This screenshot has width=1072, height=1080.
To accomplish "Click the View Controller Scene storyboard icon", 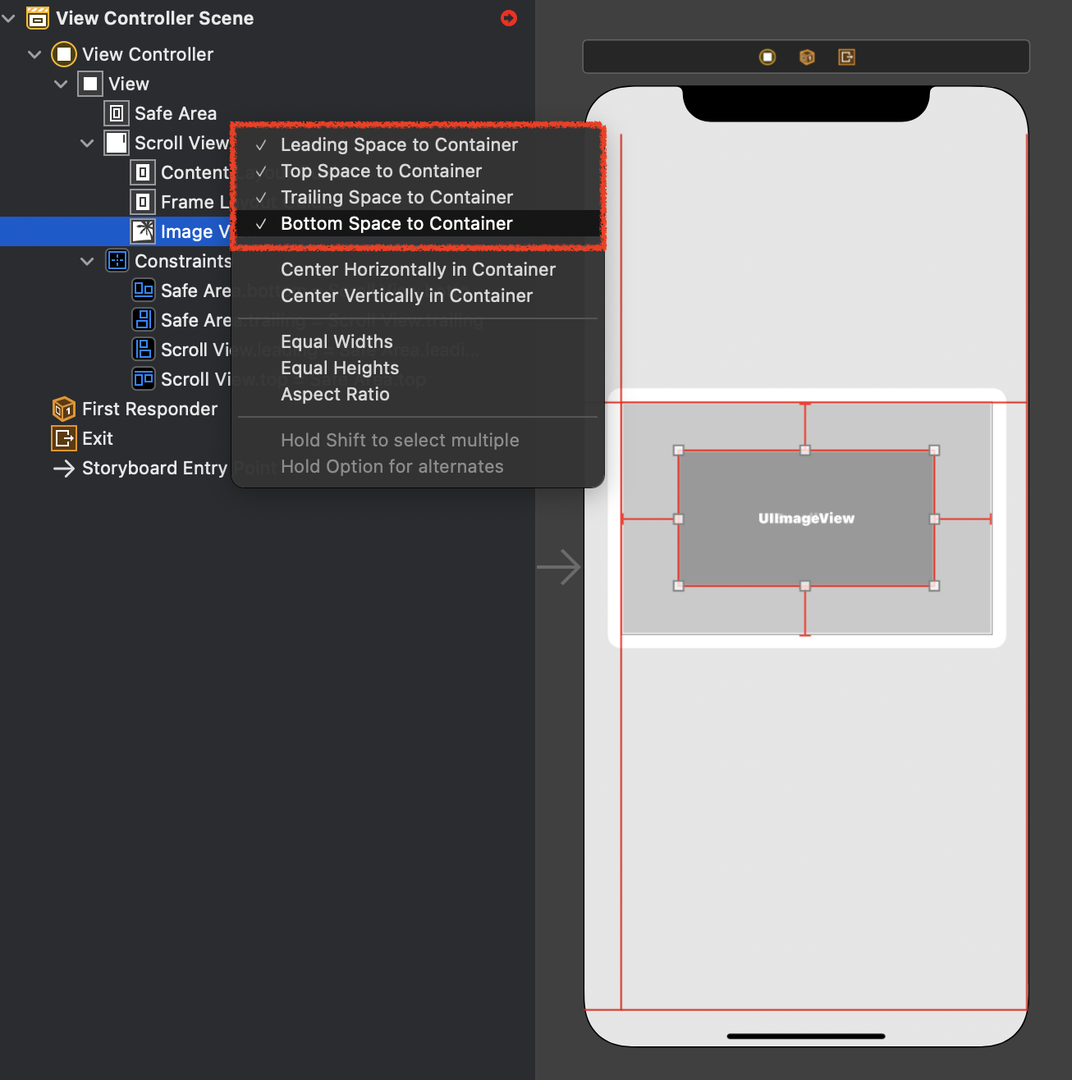I will click(38, 18).
